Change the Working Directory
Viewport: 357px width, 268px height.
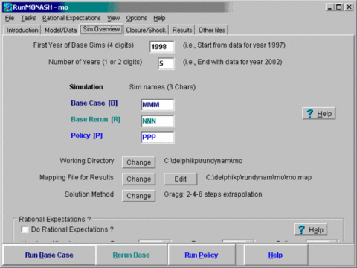138,162
